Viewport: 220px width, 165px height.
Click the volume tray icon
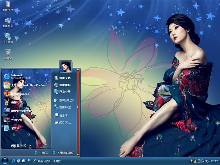pos(207,161)
